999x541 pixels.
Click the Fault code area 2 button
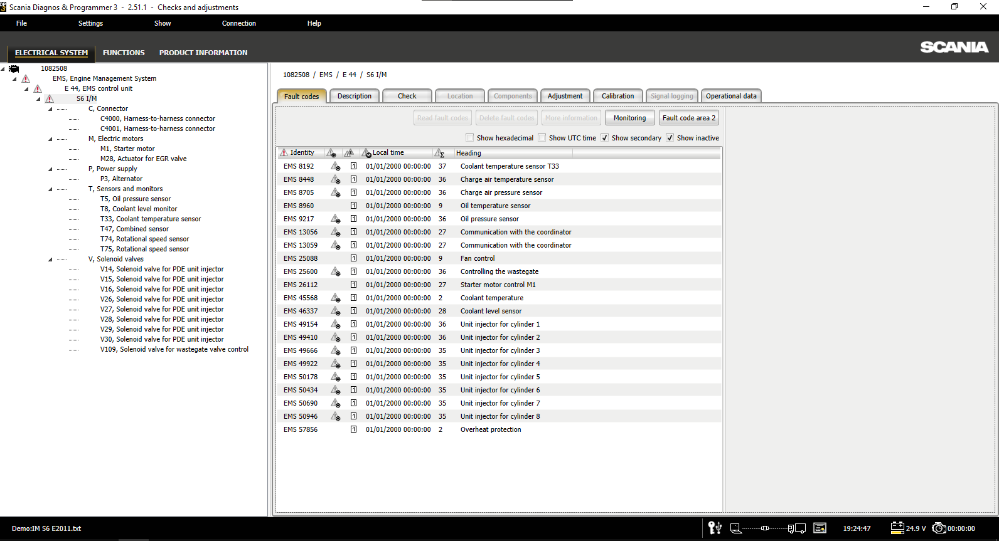688,118
